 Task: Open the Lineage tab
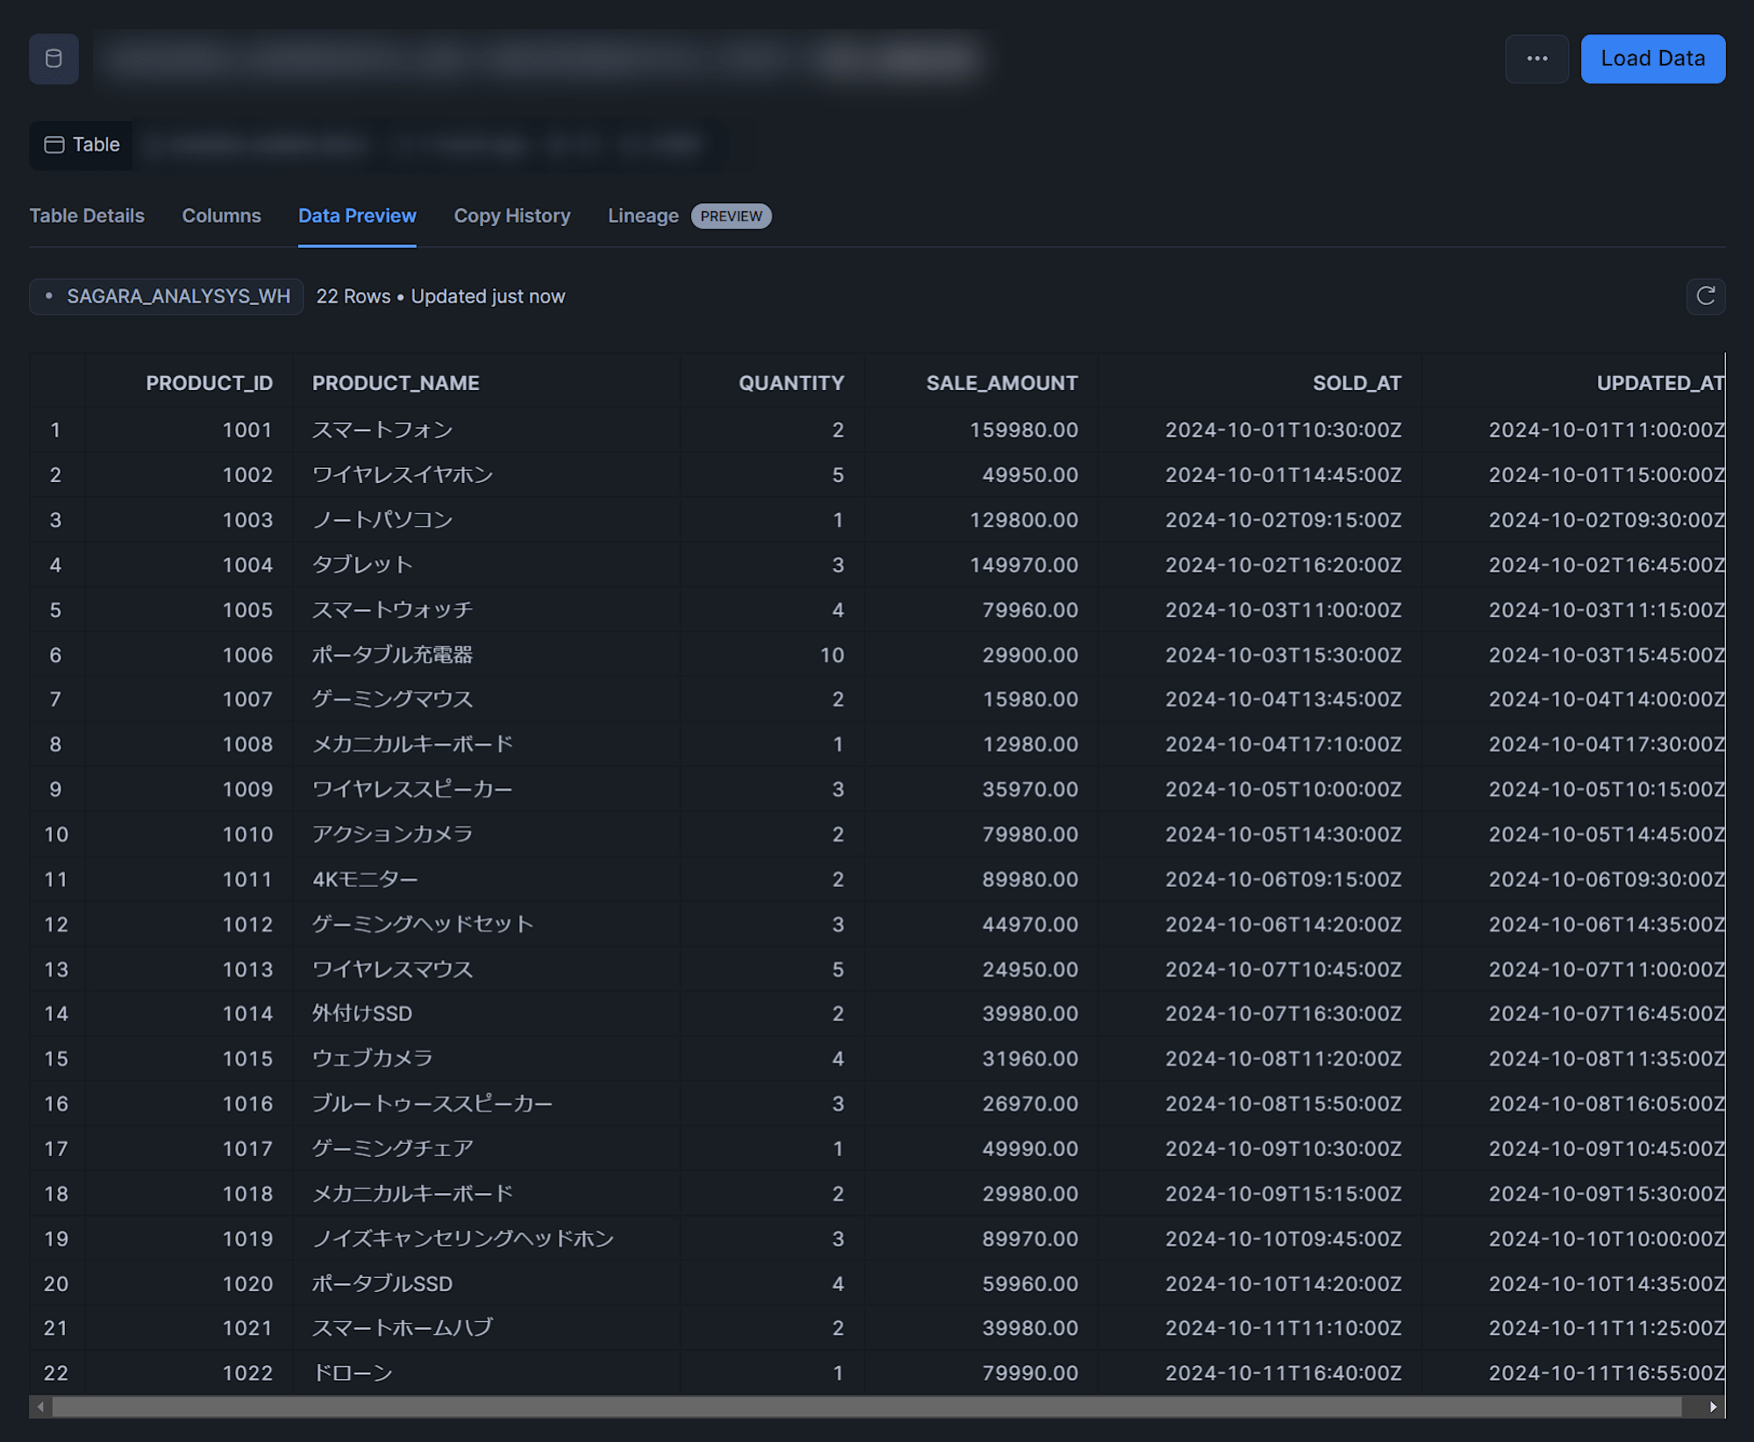tap(643, 216)
